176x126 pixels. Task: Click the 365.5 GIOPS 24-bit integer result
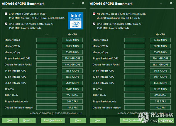click(x=72, y=71)
